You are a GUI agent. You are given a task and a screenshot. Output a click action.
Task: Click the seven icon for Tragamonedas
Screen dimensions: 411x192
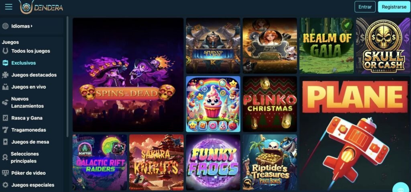click(5, 130)
